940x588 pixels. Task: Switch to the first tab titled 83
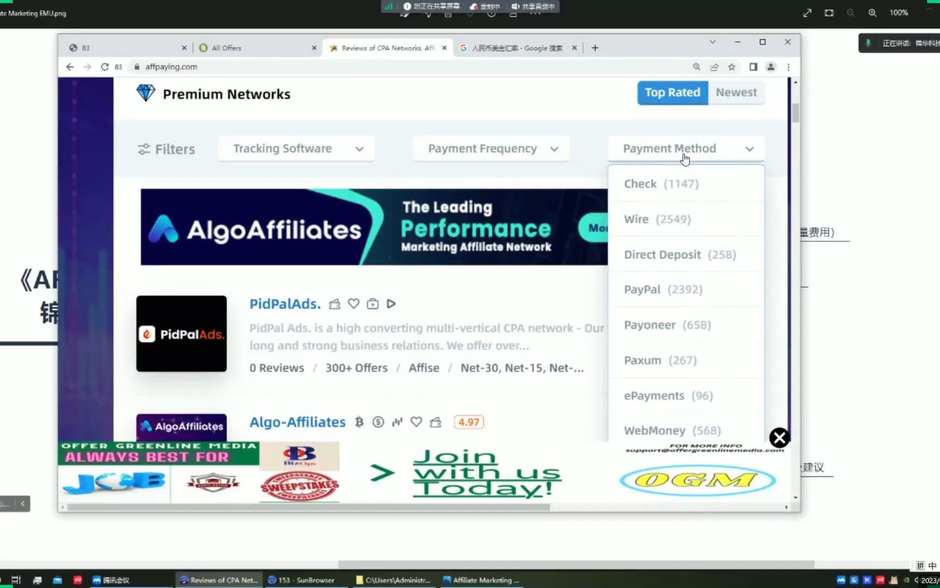128,48
